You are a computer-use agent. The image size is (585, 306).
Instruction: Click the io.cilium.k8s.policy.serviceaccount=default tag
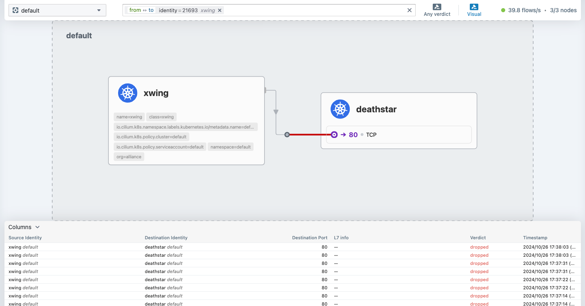160,147
